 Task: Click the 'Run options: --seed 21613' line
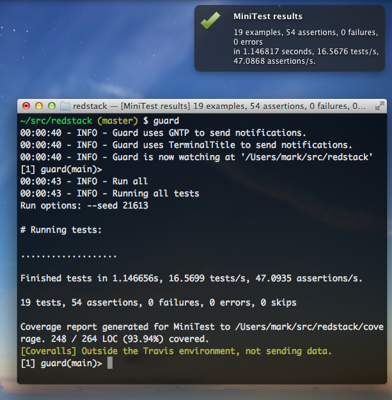click(x=84, y=205)
